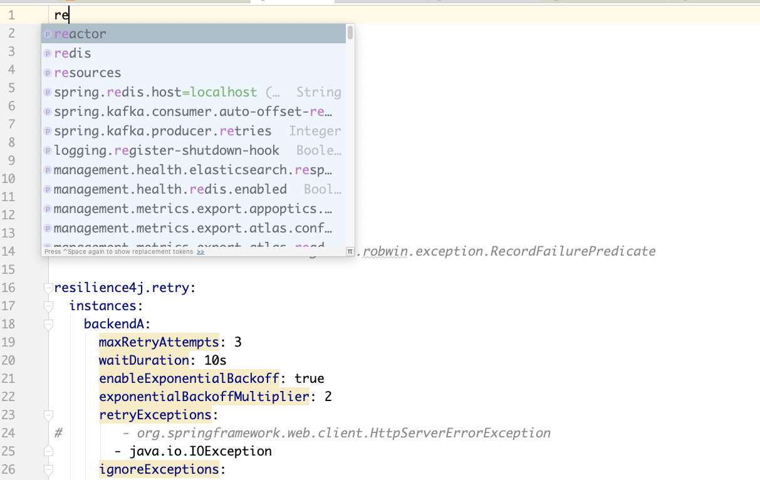This screenshot has height=480, width=760.
Task: Click the property icon beside "reactor" suggestion
Action: click(48, 33)
